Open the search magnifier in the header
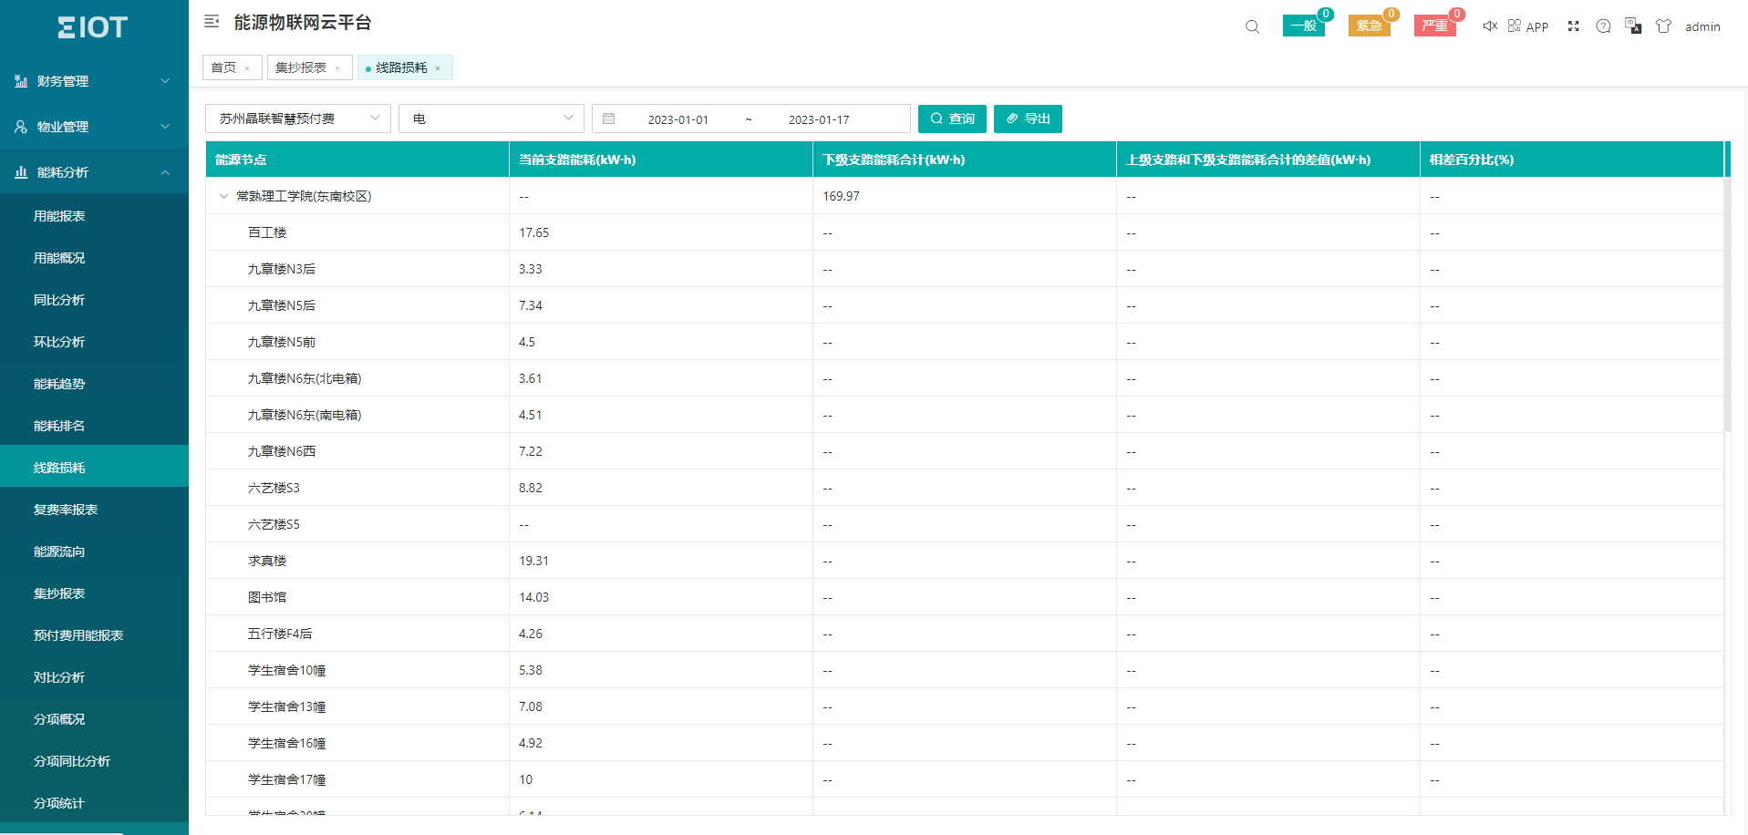1748x835 pixels. pos(1252,26)
